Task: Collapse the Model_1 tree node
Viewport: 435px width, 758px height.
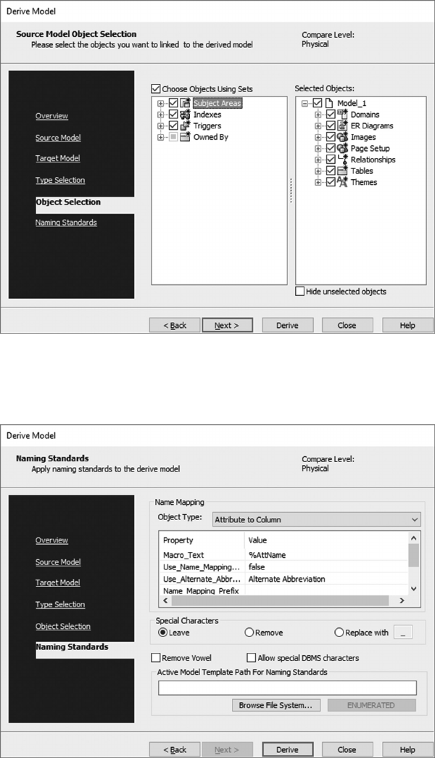Action: pos(305,104)
